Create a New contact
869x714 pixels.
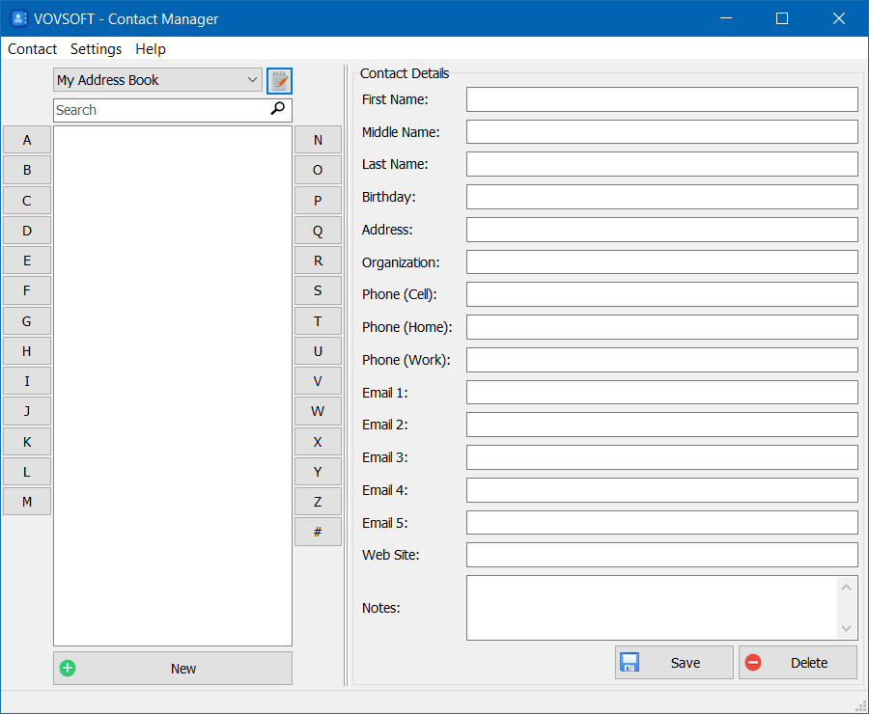click(x=173, y=669)
